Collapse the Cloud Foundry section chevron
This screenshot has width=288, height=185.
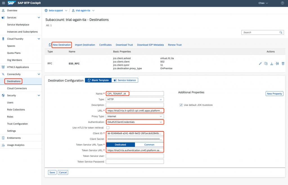39,39
